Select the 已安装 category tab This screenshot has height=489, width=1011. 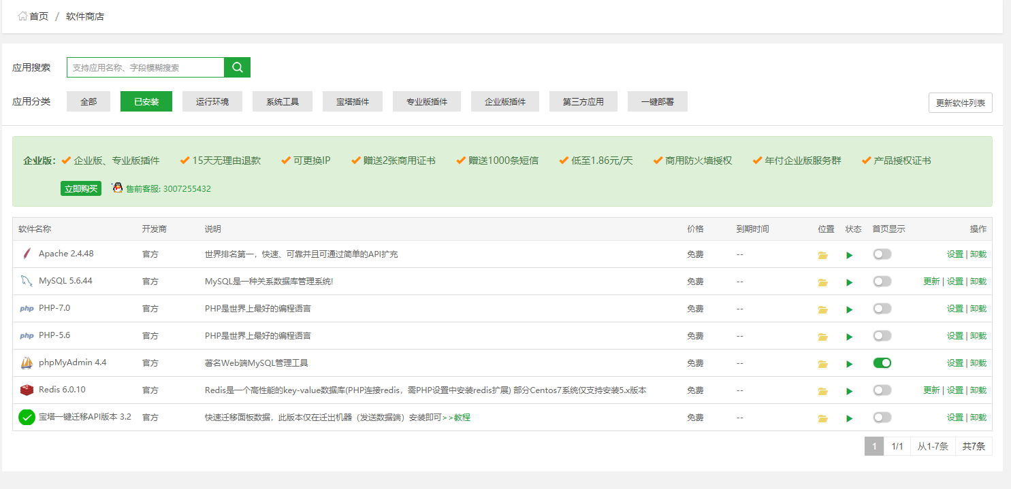(146, 101)
